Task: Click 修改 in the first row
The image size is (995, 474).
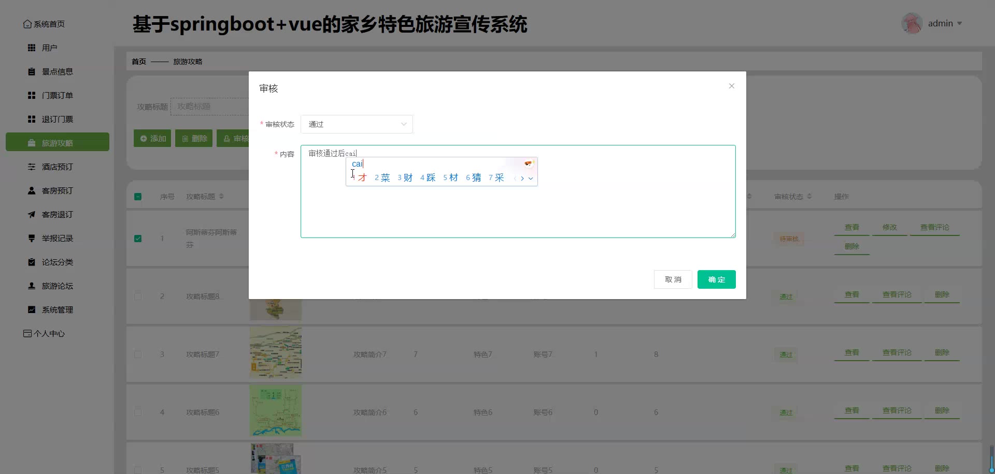Action: pyautogui.click(x=890, y=228)
